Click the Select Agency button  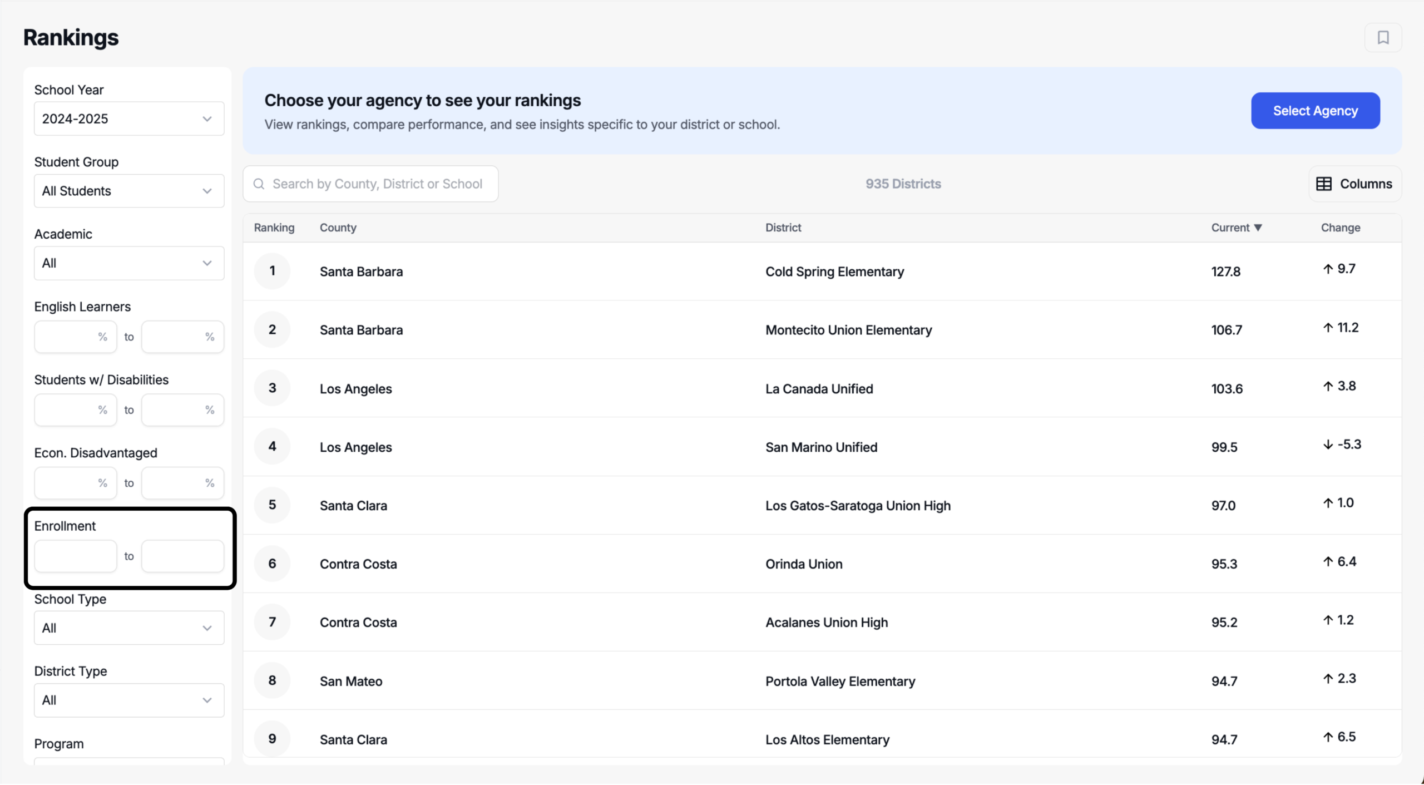pyautogui.click(x=1316, y=111)
